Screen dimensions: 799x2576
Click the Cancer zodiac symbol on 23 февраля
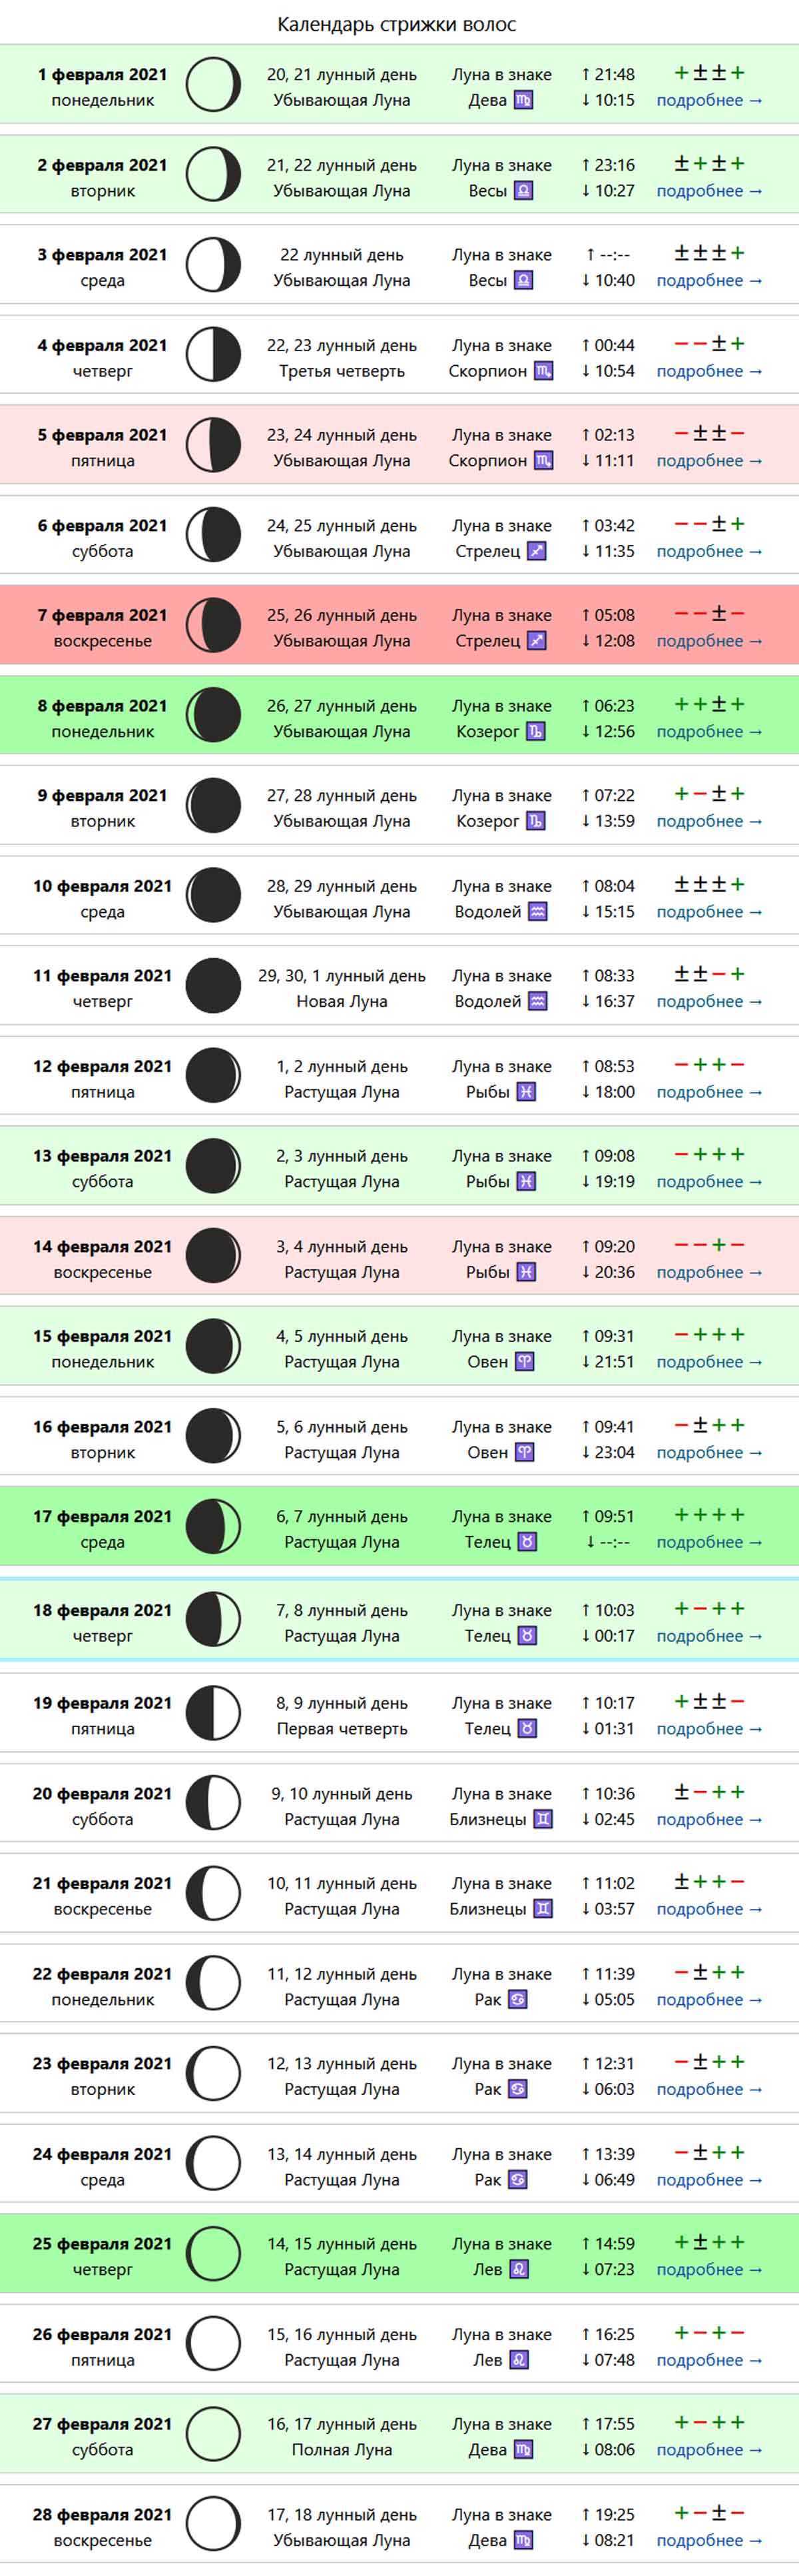pyautogui.click(x=518, y=2089)
